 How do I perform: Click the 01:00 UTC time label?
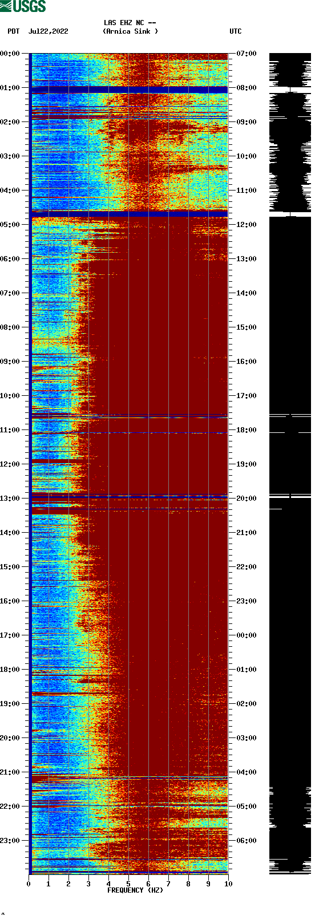tap(247, 670)
